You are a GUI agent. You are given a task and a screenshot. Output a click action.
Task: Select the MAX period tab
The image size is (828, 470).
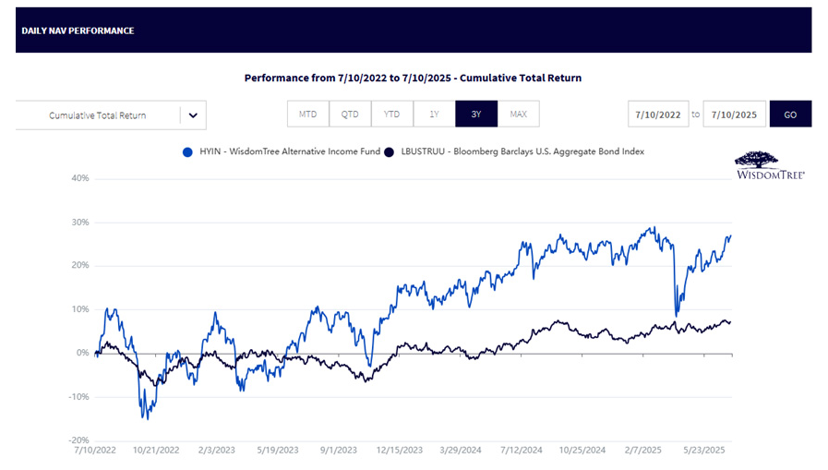coord(519,114)
